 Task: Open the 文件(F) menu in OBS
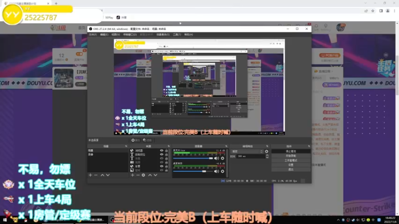[93, 34]
